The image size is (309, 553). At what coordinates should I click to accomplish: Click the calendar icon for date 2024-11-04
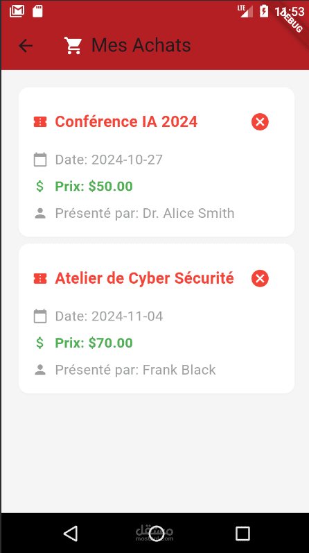click(40, 316)
